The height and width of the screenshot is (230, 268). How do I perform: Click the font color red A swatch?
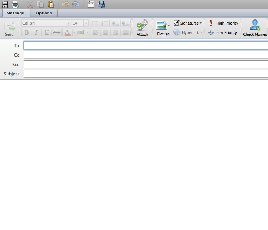click(67, 32)
